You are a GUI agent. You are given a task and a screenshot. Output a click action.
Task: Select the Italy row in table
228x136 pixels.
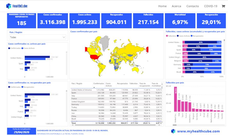tap(116, 96)
